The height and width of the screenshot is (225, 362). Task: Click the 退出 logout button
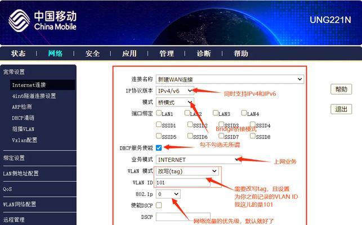point(341,109)
